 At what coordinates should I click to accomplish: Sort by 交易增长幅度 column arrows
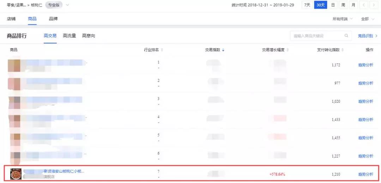(x=288, y=50)
